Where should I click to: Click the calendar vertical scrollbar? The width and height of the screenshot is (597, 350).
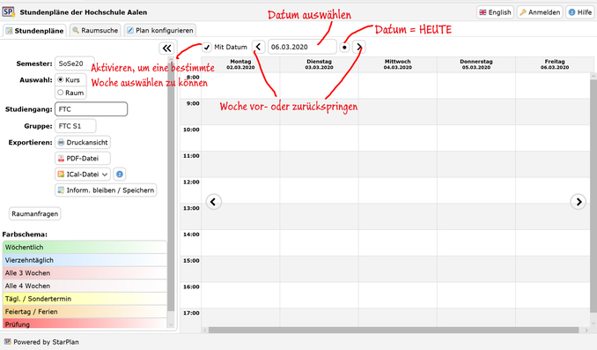click(593, 197)
